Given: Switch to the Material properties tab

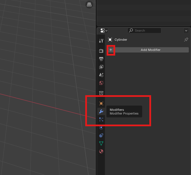Looking at the screenshot, I should (101, 151).
